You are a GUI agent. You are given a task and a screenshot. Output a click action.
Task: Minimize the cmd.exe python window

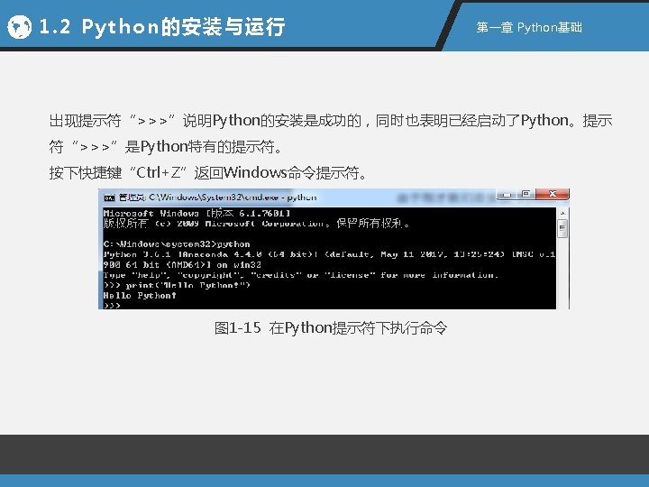pos(507,194)
